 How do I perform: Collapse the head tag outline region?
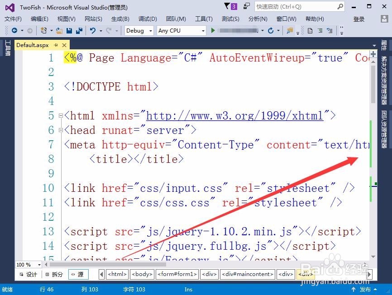tap(61, 130)
